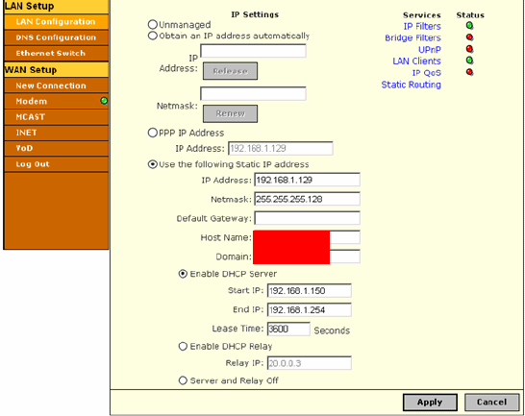
Task: Select the Unmanaged radio option
Action: click(153, 24)
